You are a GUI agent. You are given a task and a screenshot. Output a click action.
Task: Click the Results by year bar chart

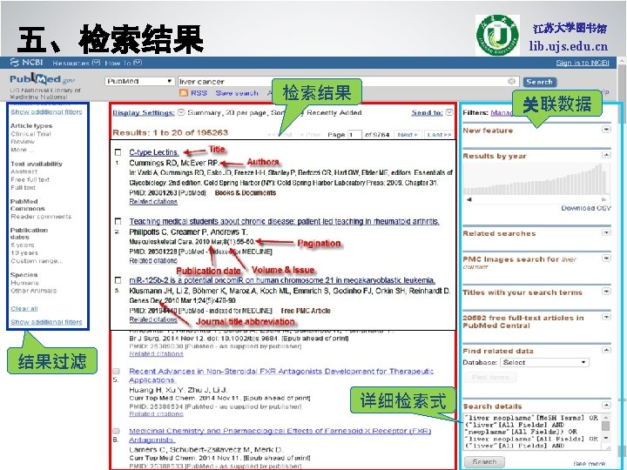pyautogui.click(x=536, y=179)
